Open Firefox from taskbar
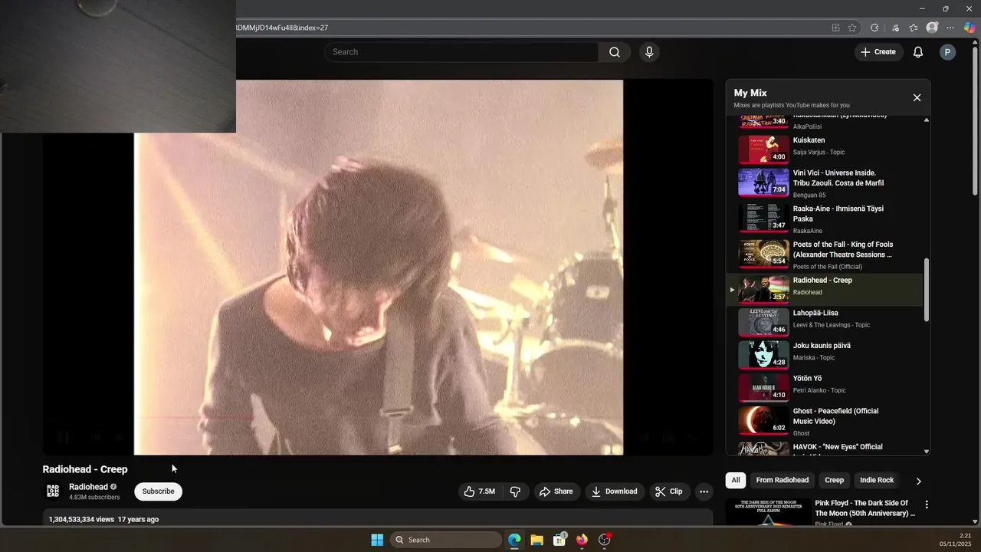Image resolution: width=981 pixels, height=552 pixels. (582, 540)
